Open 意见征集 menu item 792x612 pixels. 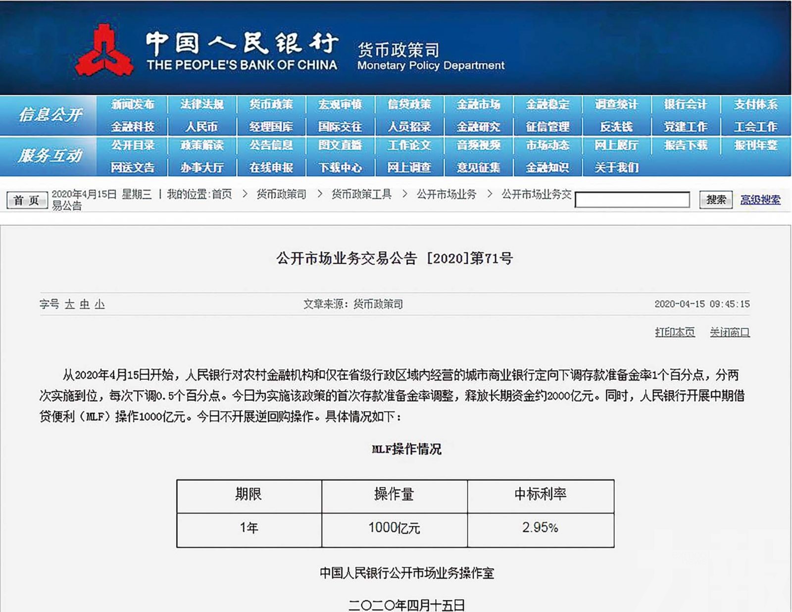[478, 167]
